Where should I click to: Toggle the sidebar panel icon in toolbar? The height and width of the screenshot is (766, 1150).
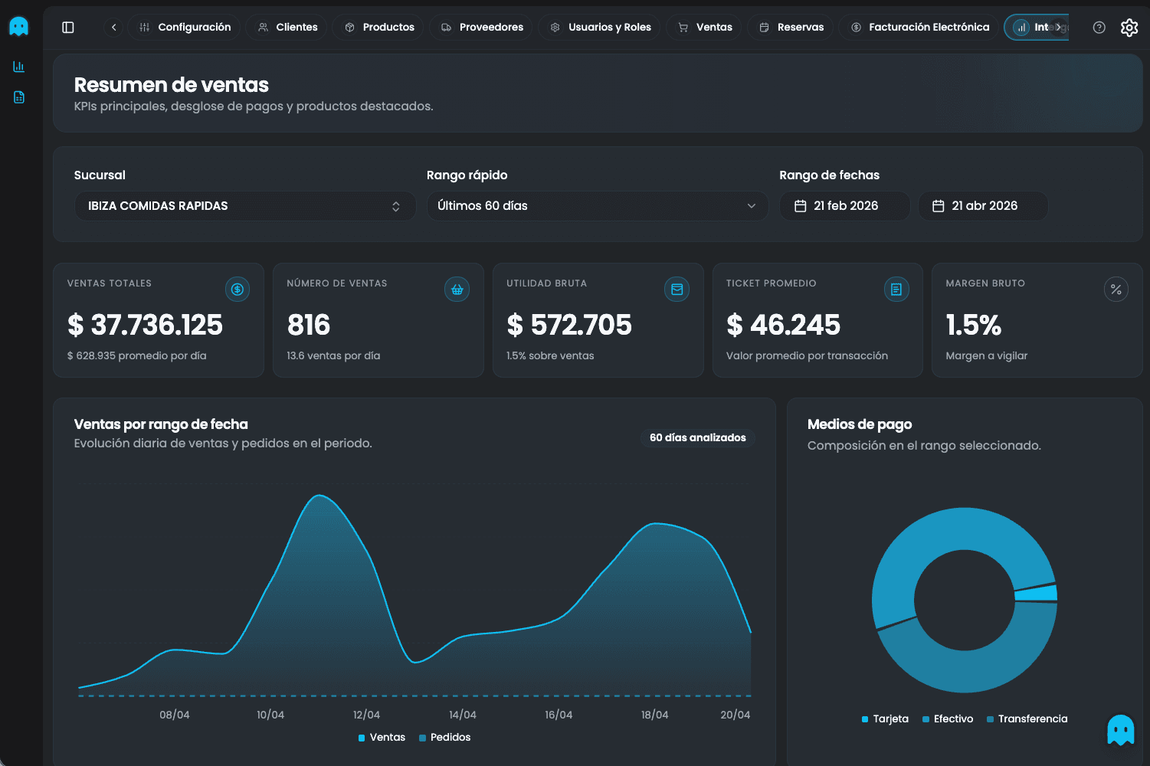pos(67,27)
